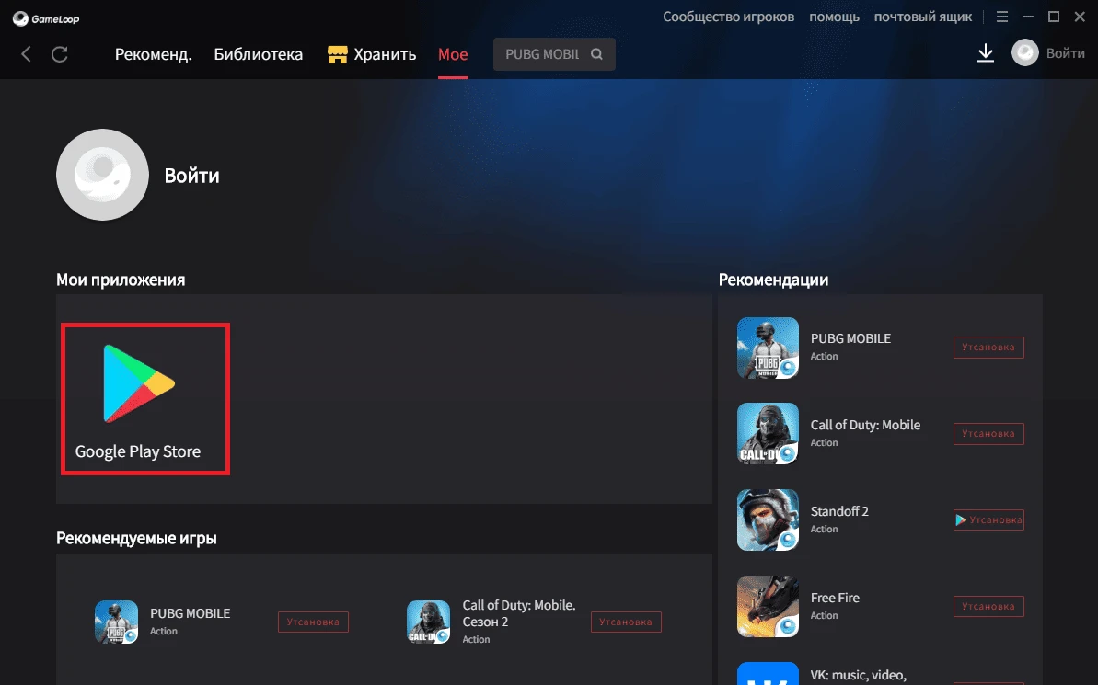Image resolution: width=1098 pixels, height=685 pixels.
Task: Click the Free Fire game thumbnail
Action: click(768, 607)
